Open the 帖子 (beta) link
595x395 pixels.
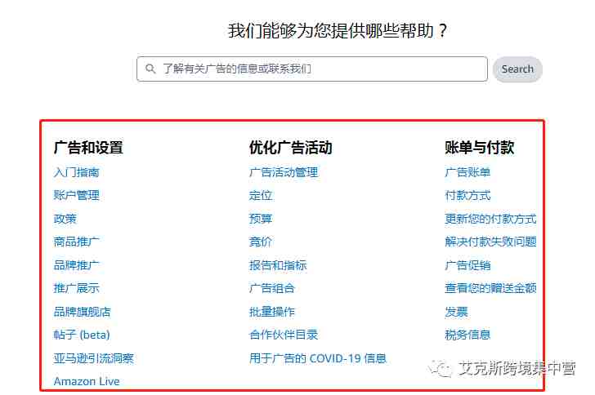pyautogui.click(x=82, y=335)
